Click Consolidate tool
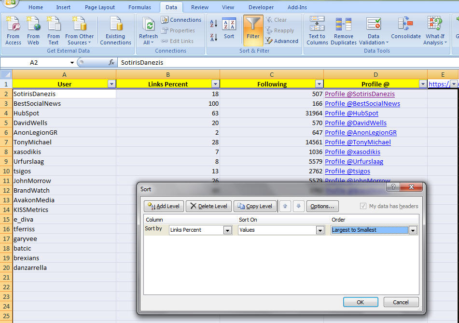This screenshot has width=459, height=323. [406, 28]
